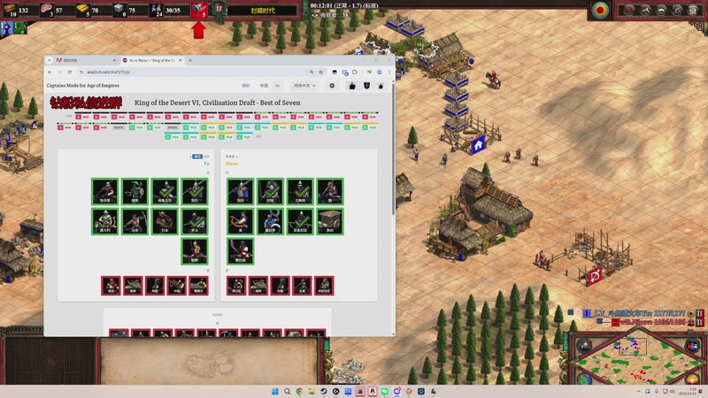Open Google Chrome from the taskbar

pyautogui.click(x=299, y=391)
